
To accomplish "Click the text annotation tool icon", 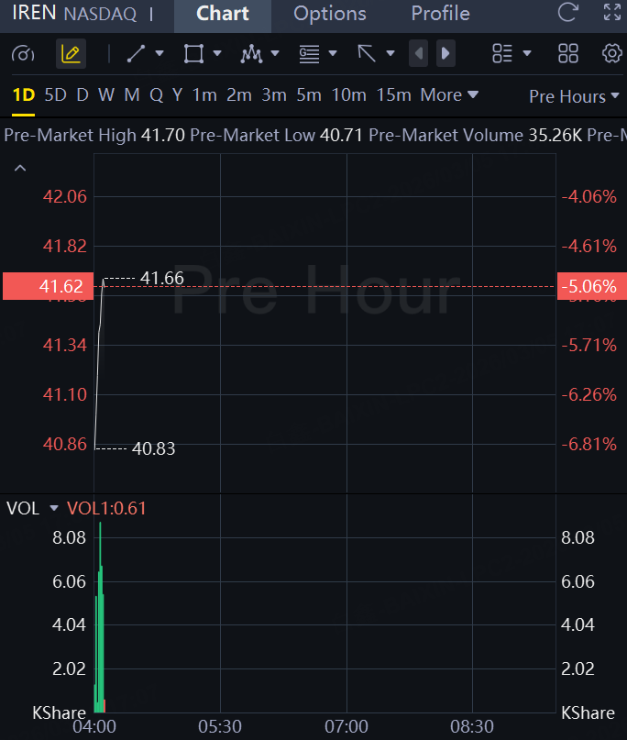I will click(310, 54).
